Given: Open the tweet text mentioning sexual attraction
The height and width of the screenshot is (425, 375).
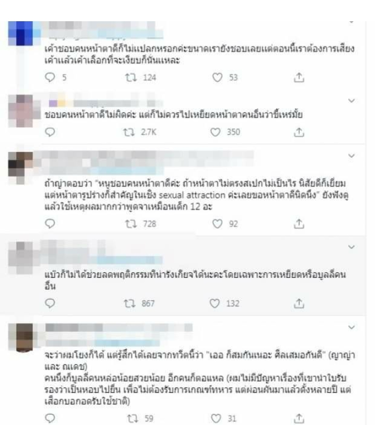Looking at the screenshot, I should pos(197,195).
